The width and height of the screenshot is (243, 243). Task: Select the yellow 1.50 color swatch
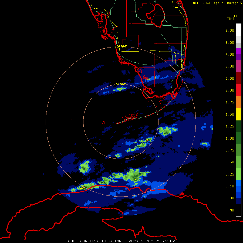(238, 114)
